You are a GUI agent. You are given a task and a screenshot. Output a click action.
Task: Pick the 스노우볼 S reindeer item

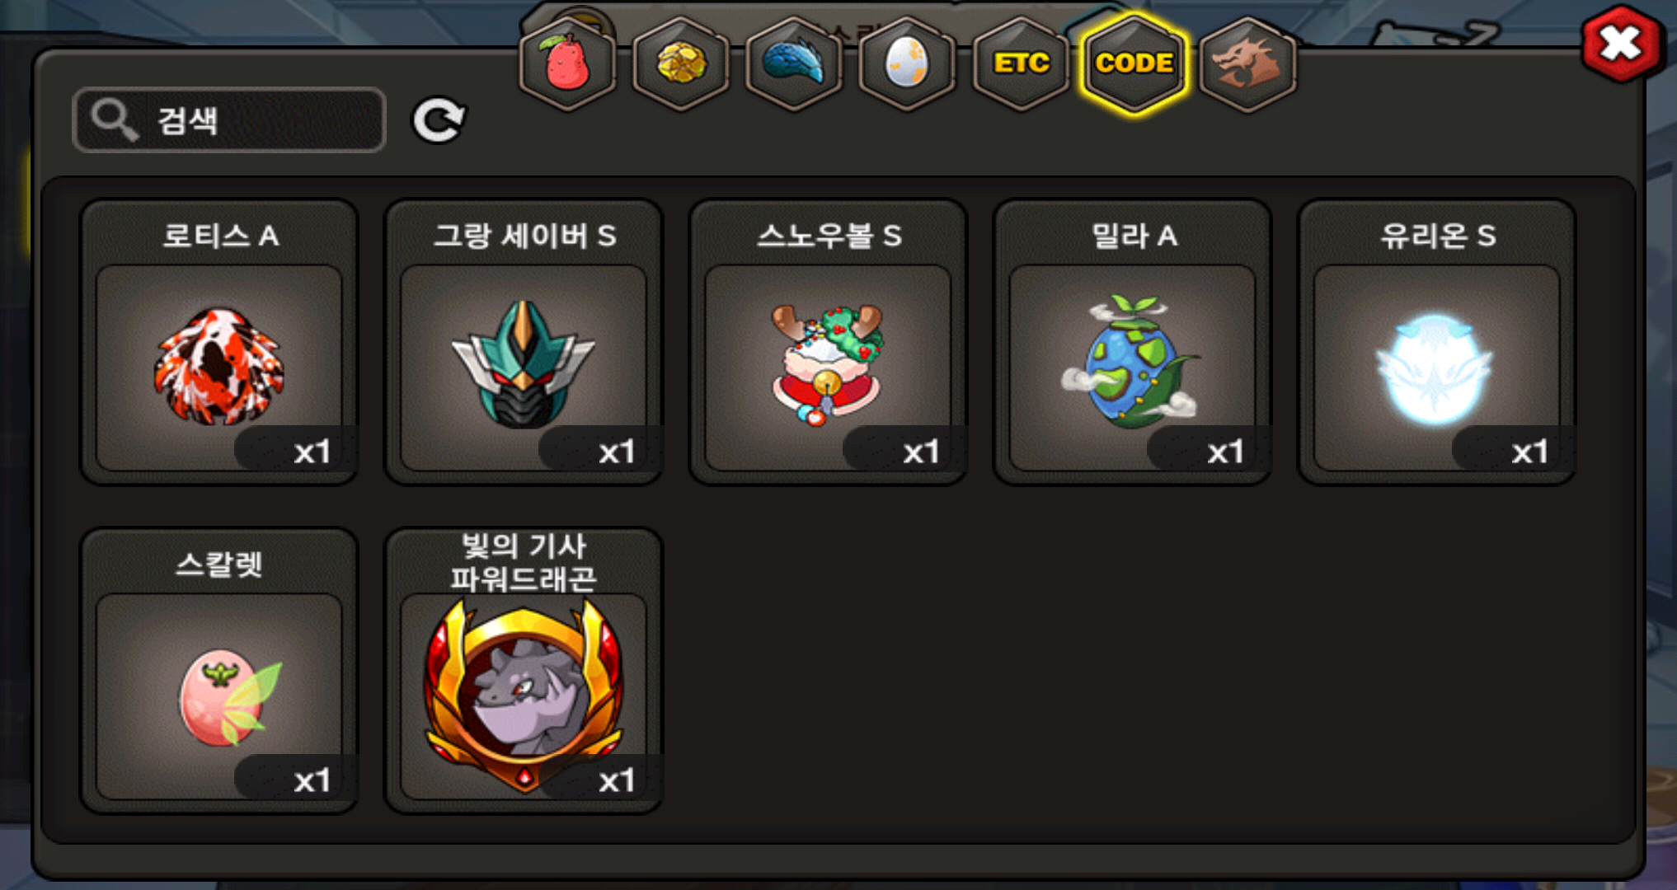[827, 342]
